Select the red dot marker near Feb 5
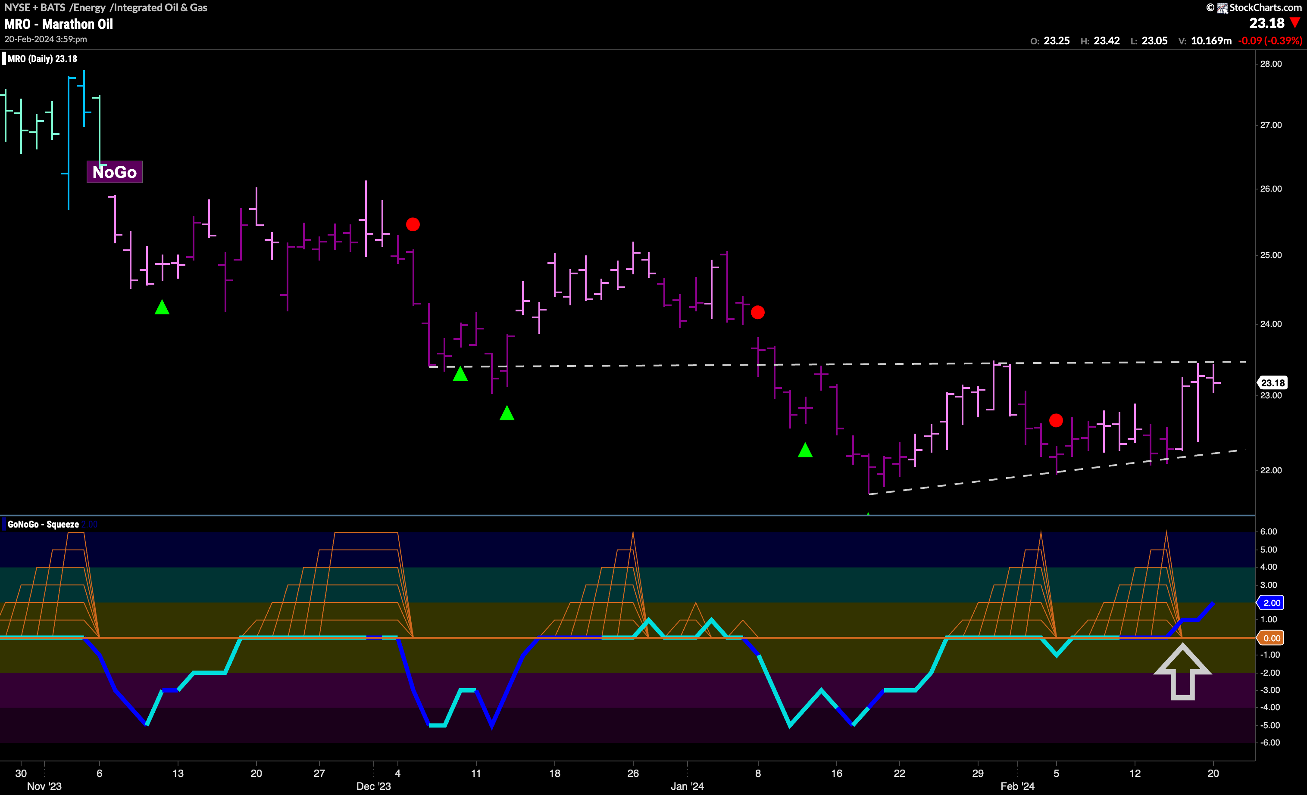Viewport: 1307px width, 795px height. pyautogui.click(x=1056, y=421)
